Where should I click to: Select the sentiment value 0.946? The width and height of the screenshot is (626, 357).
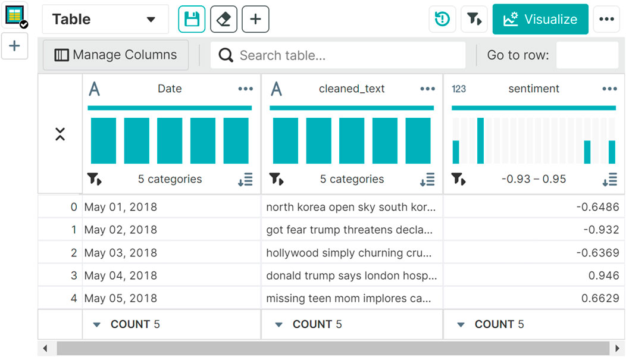534,275
